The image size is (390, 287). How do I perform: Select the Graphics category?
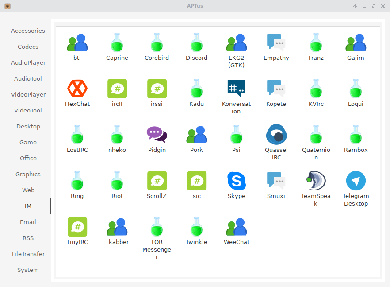coord(28,174)
